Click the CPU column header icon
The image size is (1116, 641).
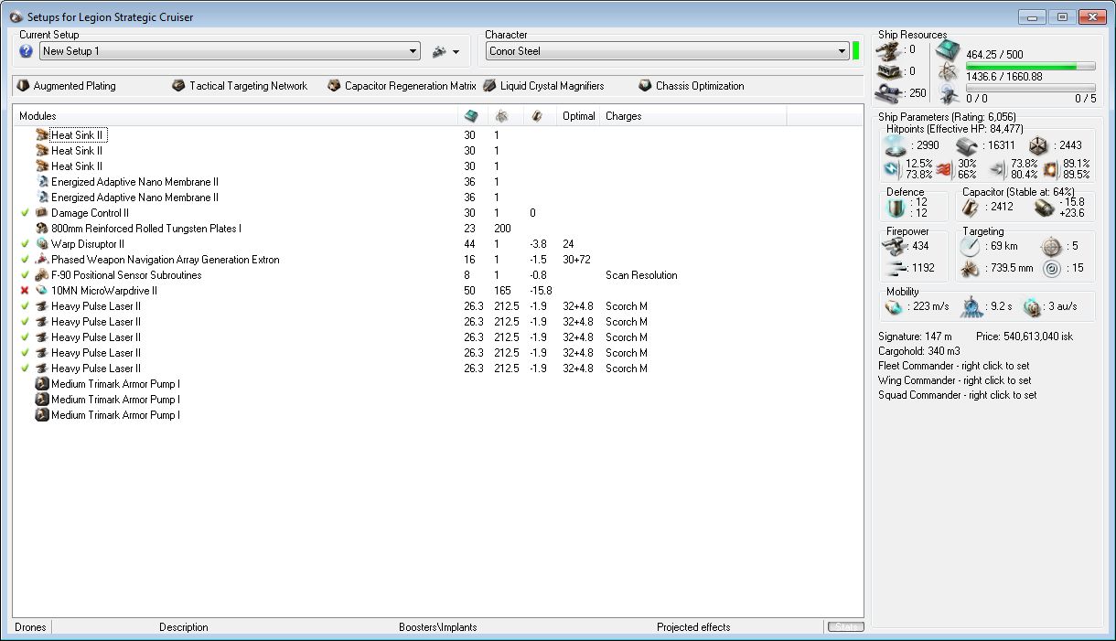(x=472, y=116)
